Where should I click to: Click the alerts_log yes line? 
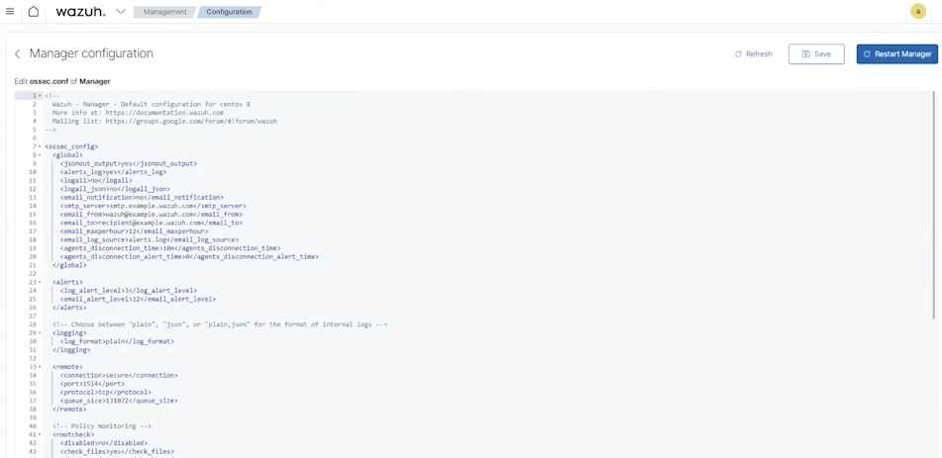(113, 172)
